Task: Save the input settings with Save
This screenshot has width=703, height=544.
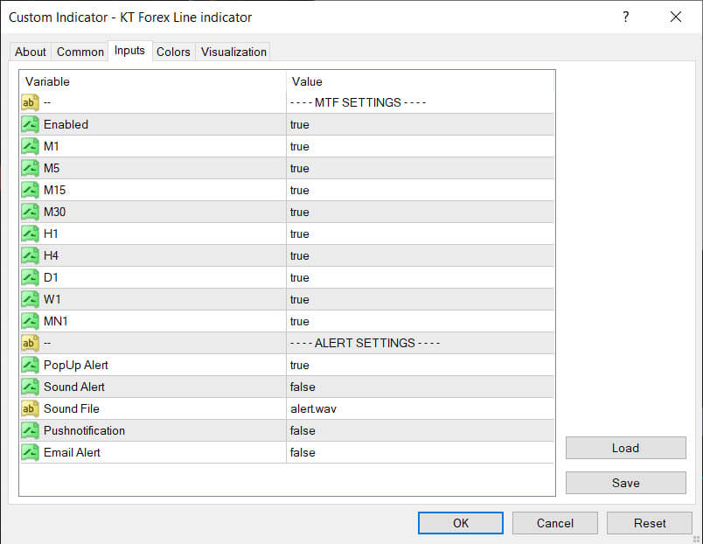Action: [626, 483]
